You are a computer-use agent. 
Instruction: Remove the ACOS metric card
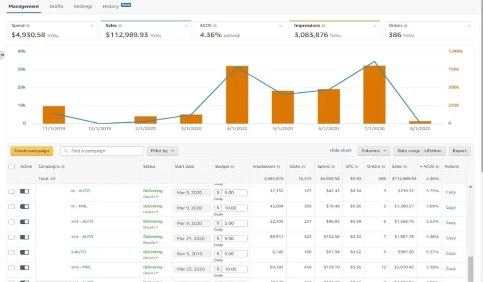tap(281, 26)
